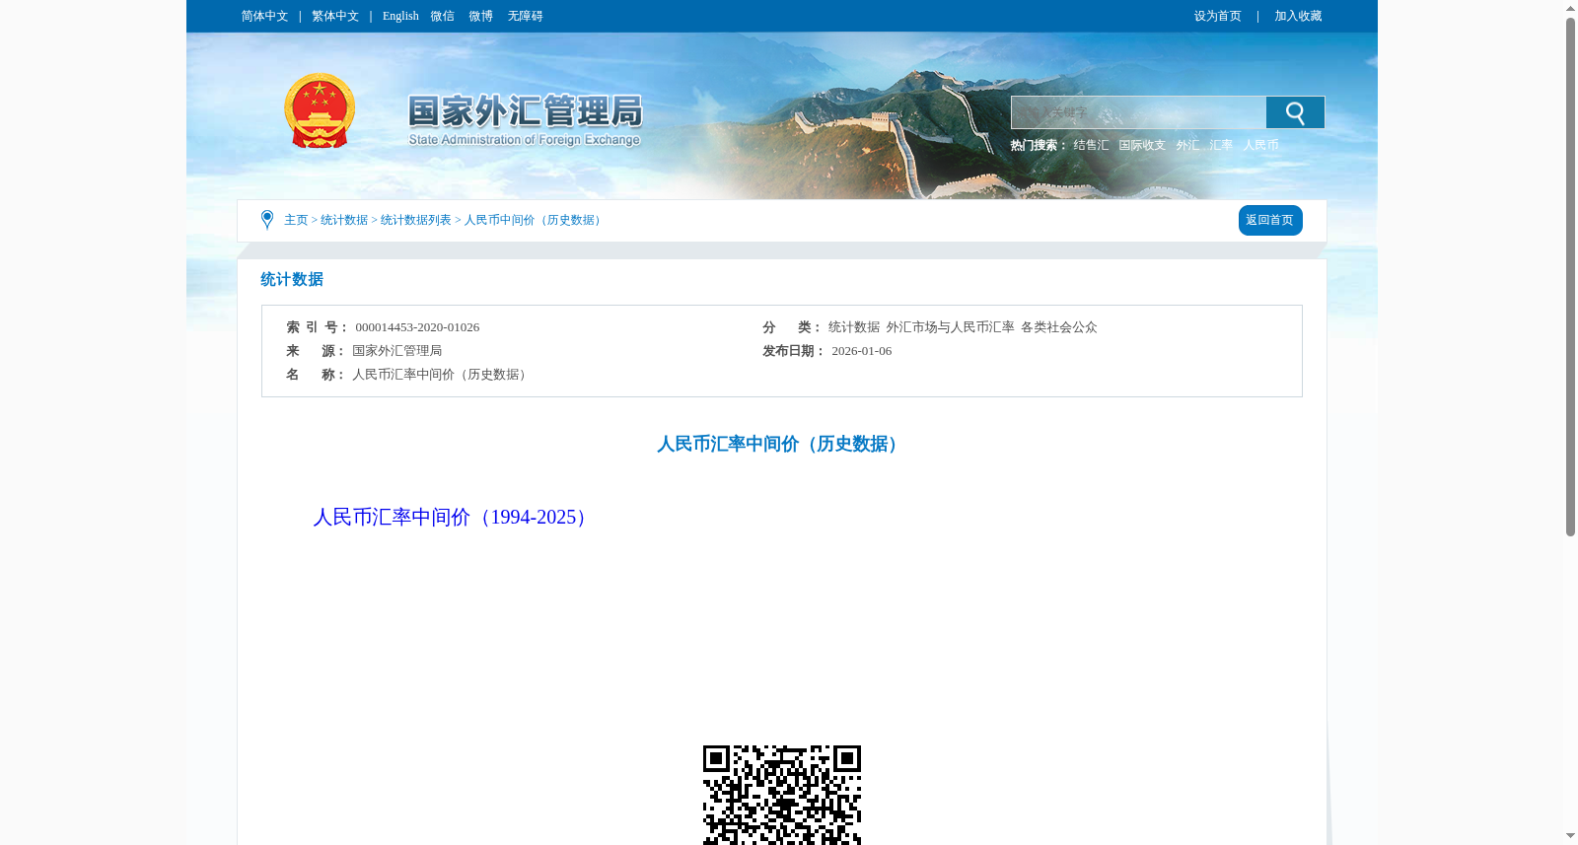The image size is (1578, 845).
Task: Click the scrollbar up arrow
Action: pos(1570,8)
